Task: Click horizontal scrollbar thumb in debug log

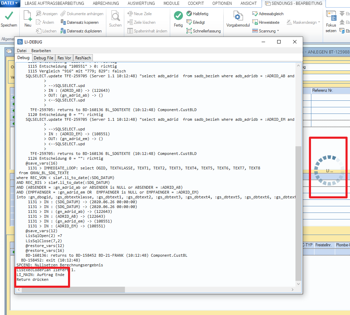Action: click(73, 289)
